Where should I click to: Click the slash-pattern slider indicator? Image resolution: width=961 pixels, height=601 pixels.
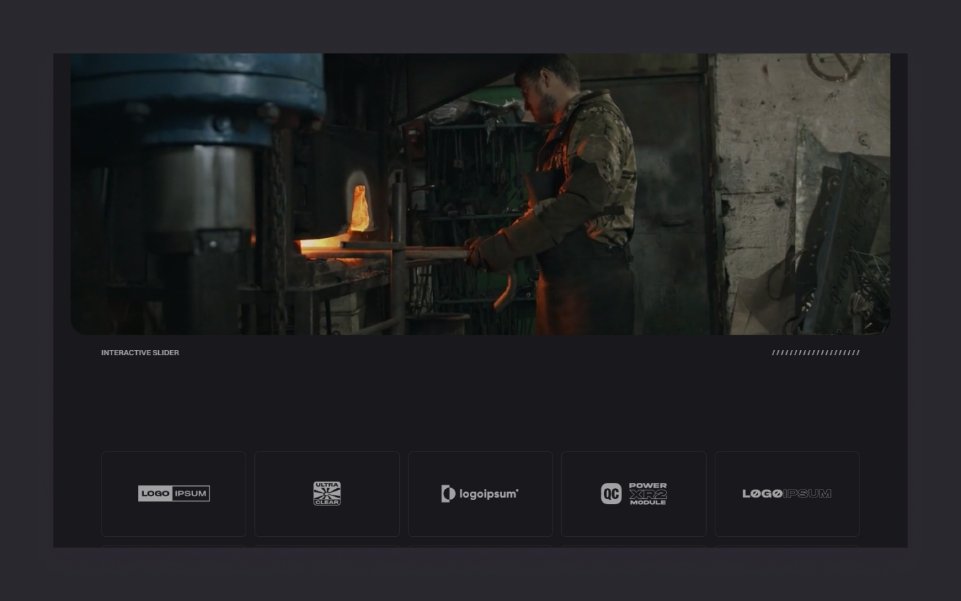(x=816, y=353)
